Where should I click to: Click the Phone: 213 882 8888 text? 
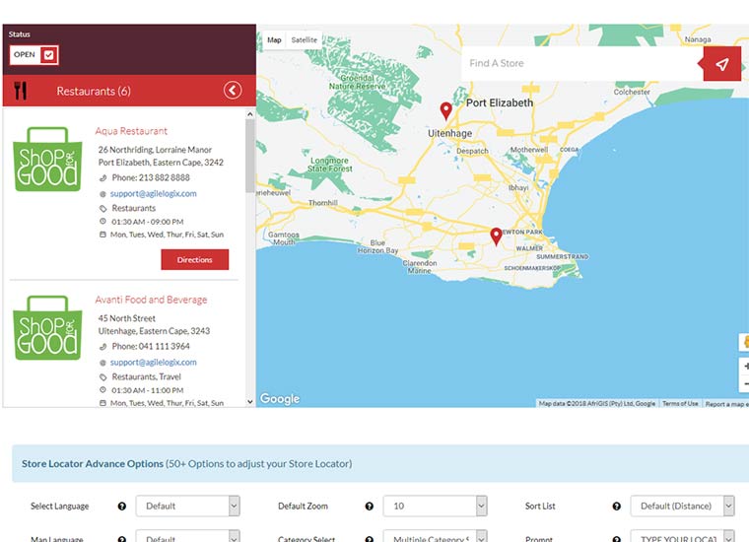point(151,177)
